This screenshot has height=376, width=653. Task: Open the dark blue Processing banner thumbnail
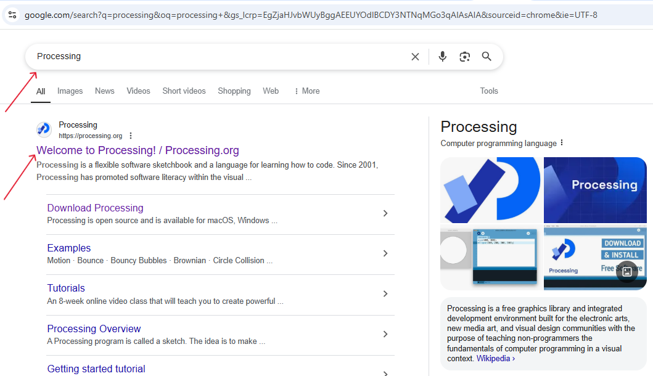pyautogui.click(x=595, y=190)
